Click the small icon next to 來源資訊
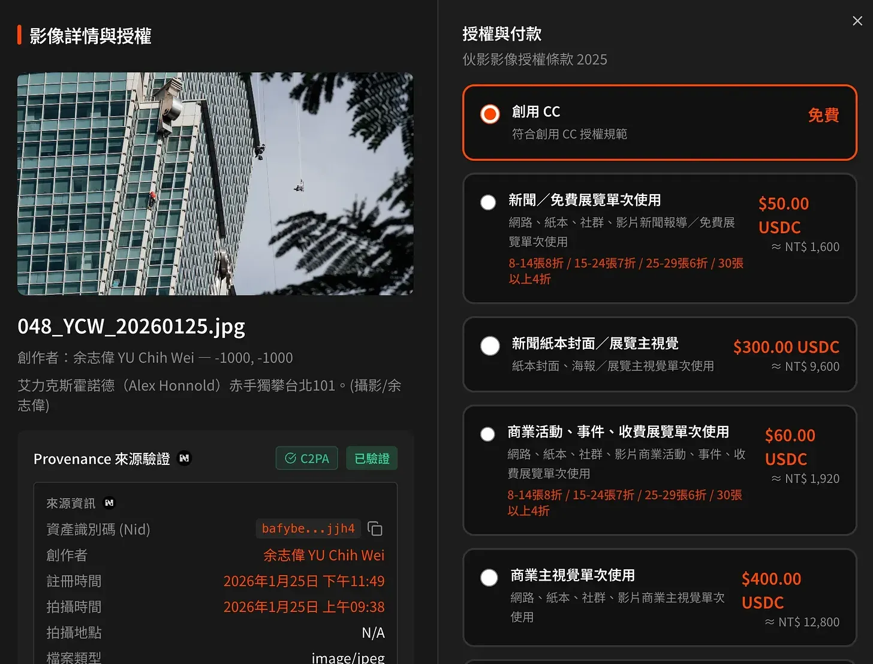873x664 pixels. pos(109,503)
